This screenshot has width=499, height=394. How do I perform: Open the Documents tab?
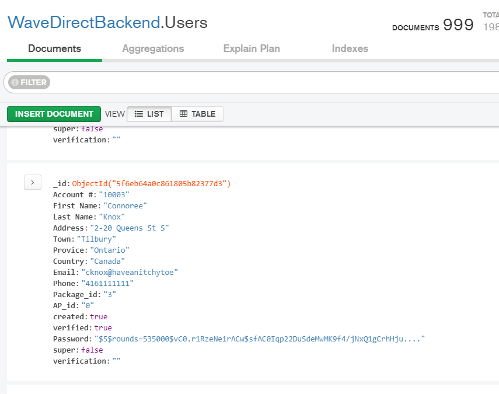pos(54,48)
